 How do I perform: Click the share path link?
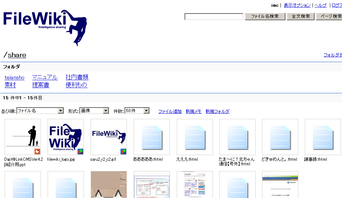click(x=17, y=55)
